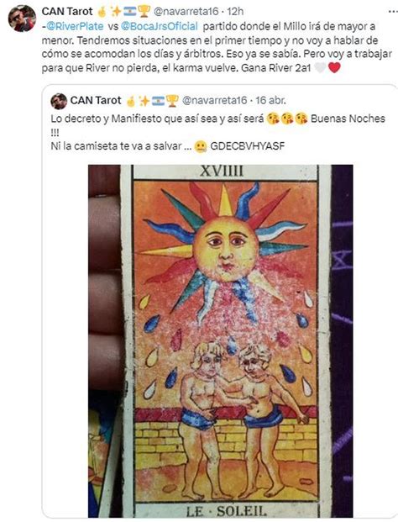Open the @BocaJrsOficial mention link
This screenshot has width=398, height=522.
160,26
